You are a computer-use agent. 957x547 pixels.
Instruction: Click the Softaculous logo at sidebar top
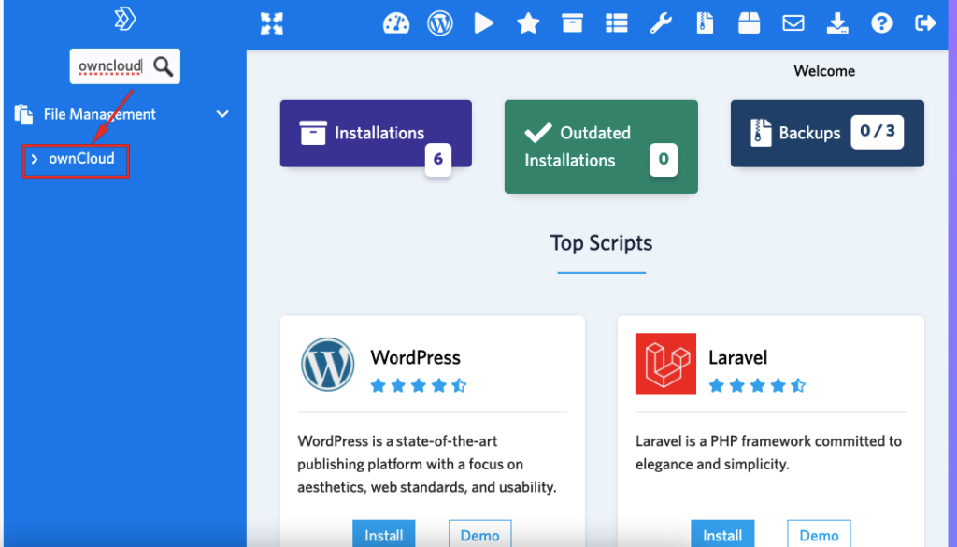pyautogui.click(x=125, y=19)
